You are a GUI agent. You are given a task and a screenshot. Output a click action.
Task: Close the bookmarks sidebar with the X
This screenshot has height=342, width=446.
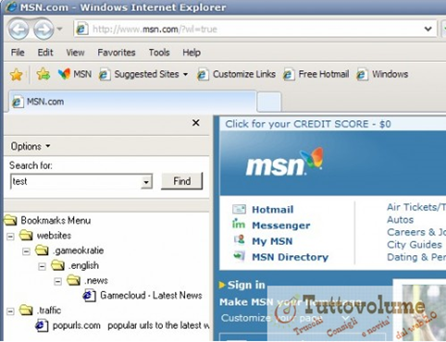(x=195, y=123)
